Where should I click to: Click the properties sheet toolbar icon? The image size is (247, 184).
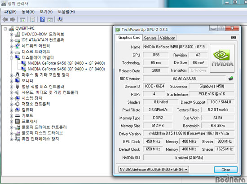coord(32,19)
